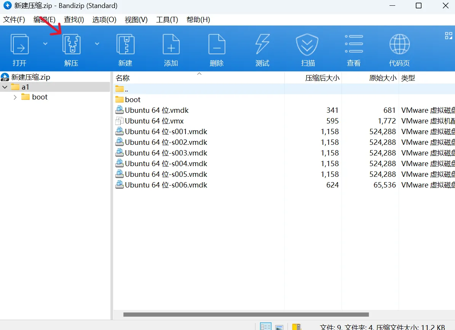The width and height of the screenshot is (455, 330).
Task: Click the yellow archive icon in status bar
Action: tap(296, 327)
